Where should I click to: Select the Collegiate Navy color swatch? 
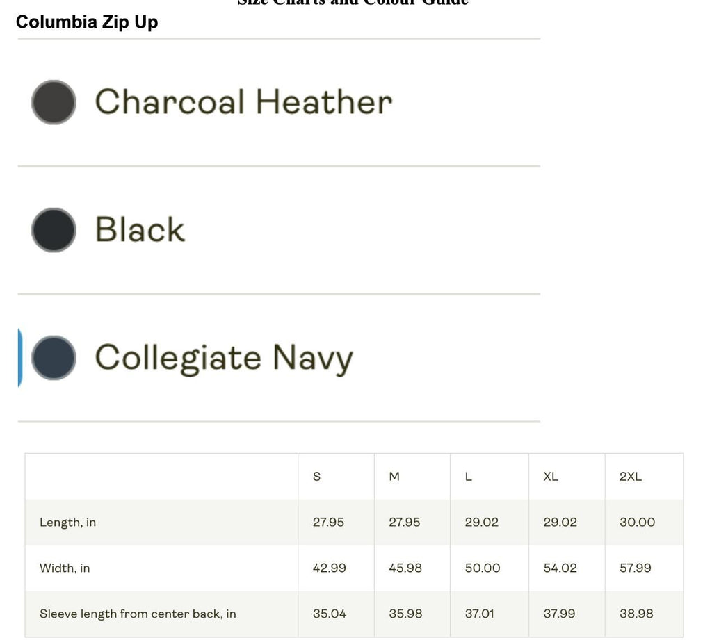pos(54,358)
